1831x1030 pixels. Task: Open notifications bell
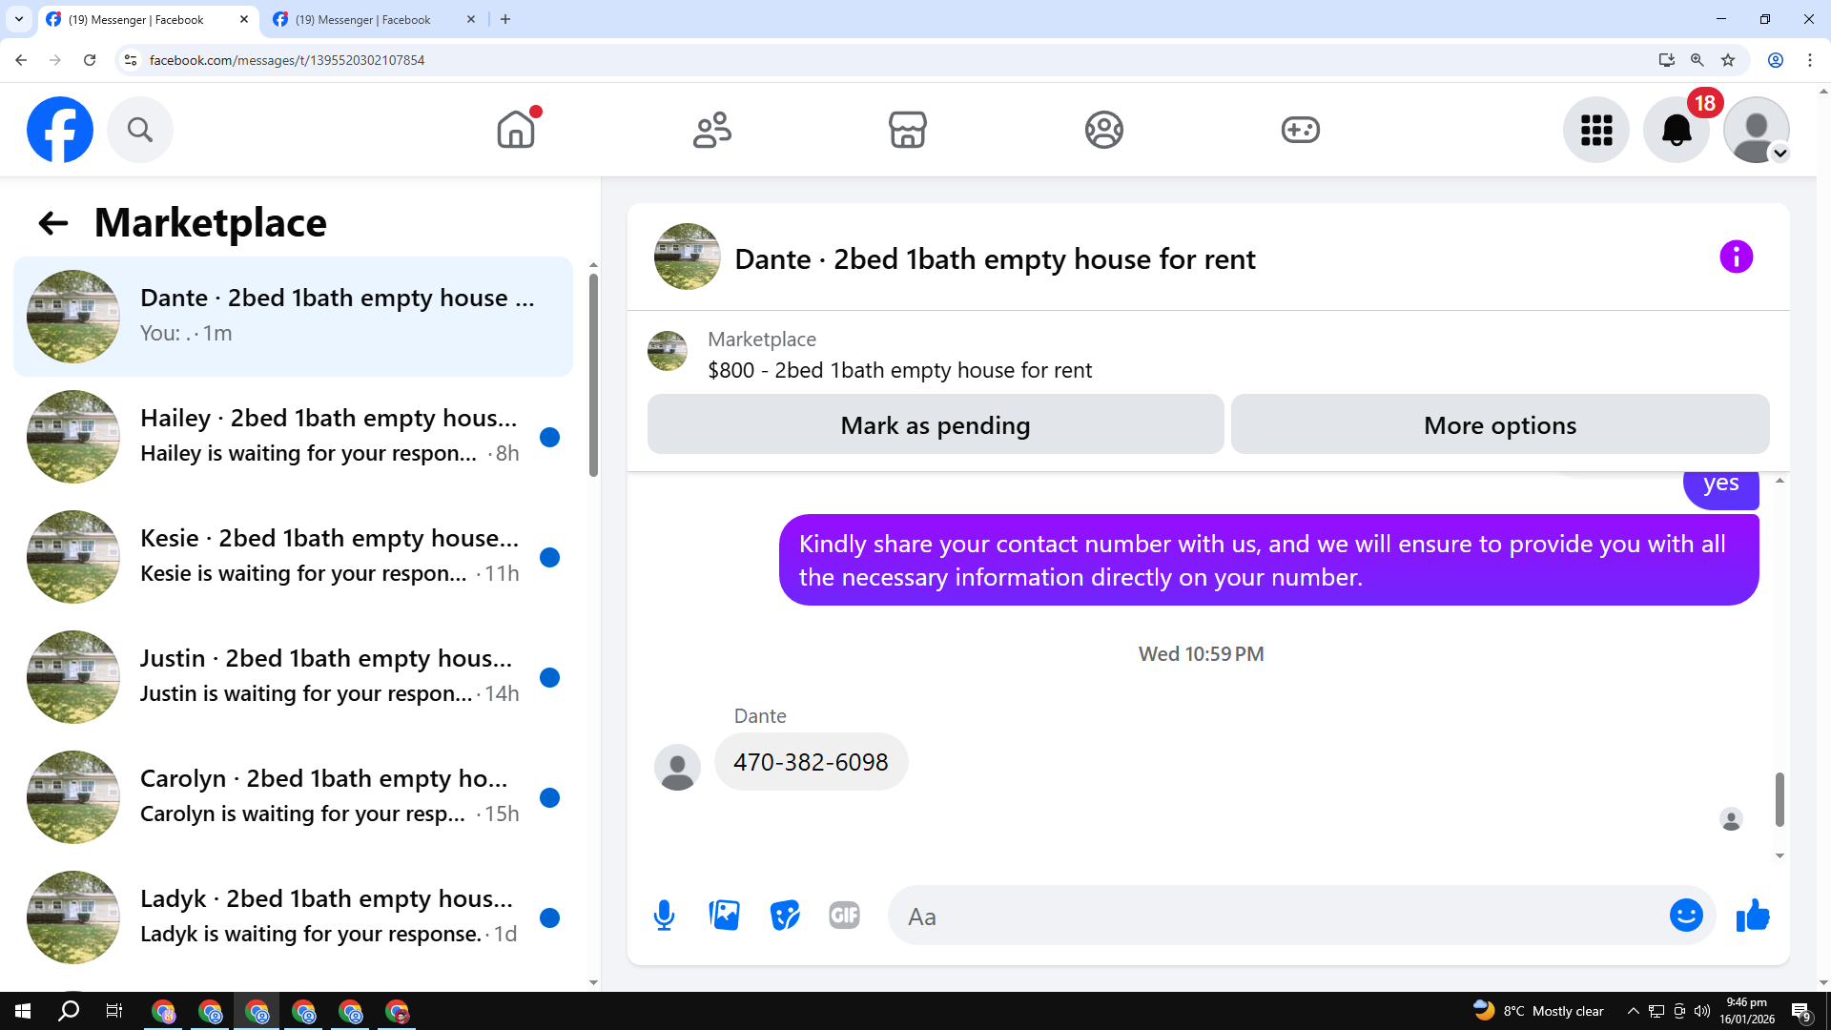pyautogui.click(x=1676, y=130)
